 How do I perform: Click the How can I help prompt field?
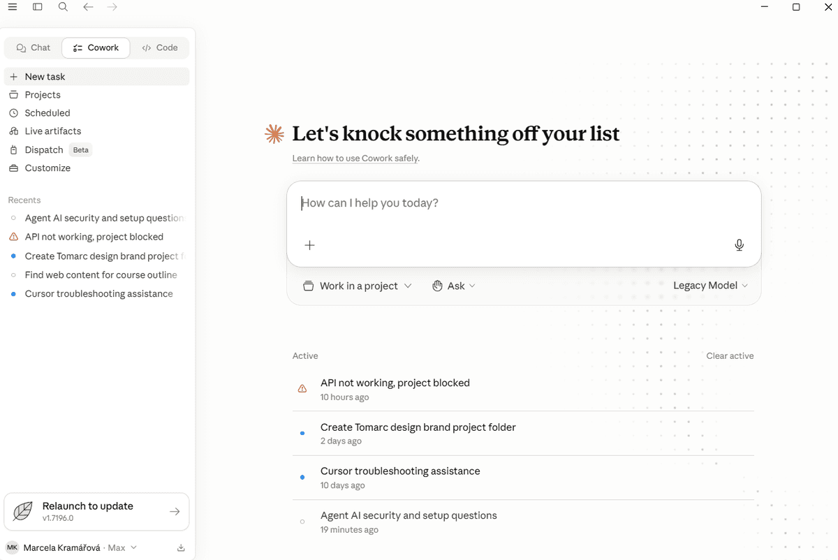pos(524,204)
